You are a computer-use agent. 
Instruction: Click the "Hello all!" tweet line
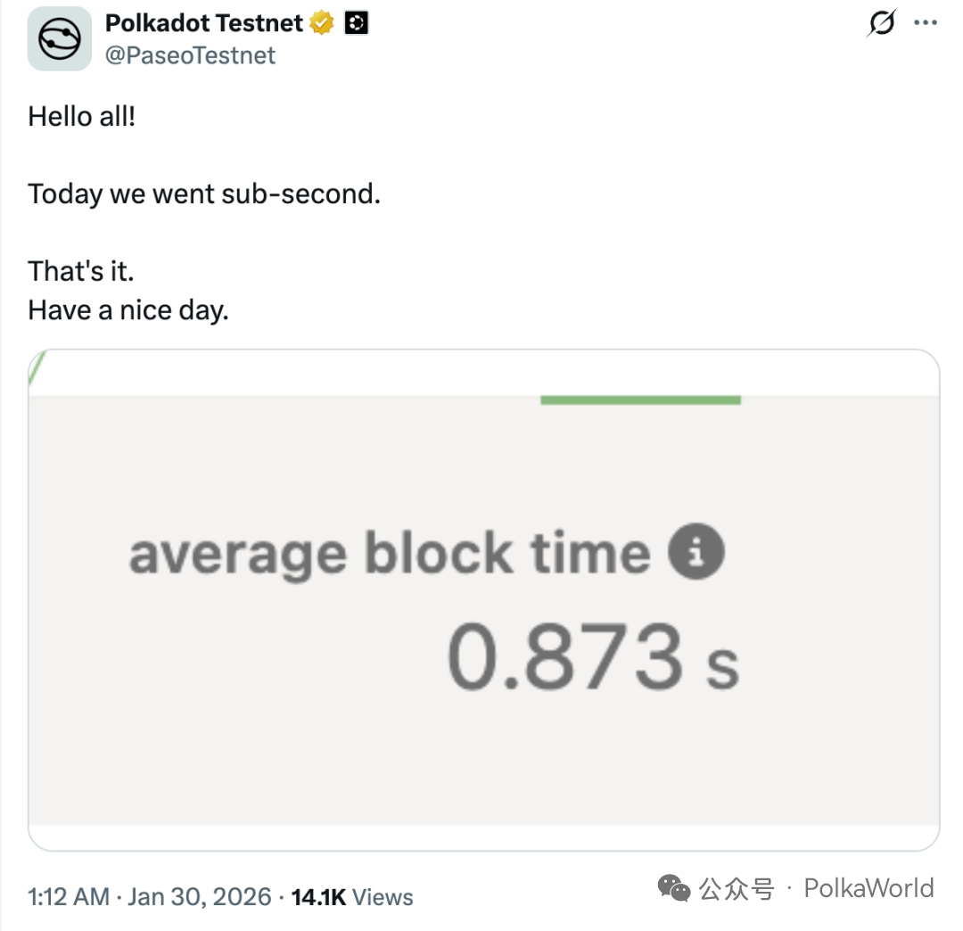click(82, 116)
